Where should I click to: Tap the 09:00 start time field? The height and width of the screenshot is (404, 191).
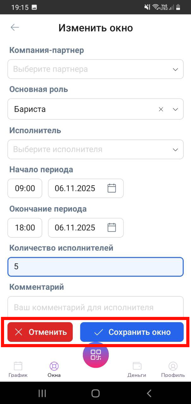point(25,188)
